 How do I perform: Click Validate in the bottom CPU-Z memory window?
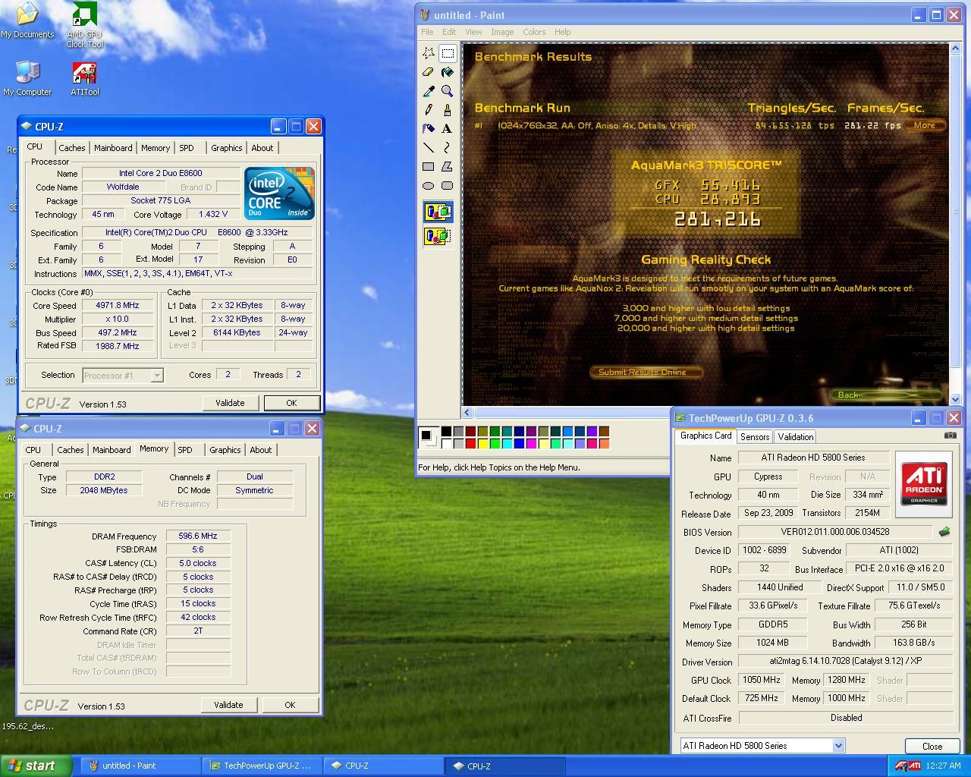(x=228, y=705)
